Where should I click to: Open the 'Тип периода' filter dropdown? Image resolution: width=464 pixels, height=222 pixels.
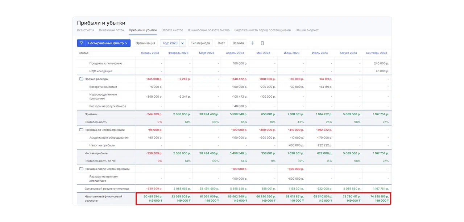click(x=200, y=43)
